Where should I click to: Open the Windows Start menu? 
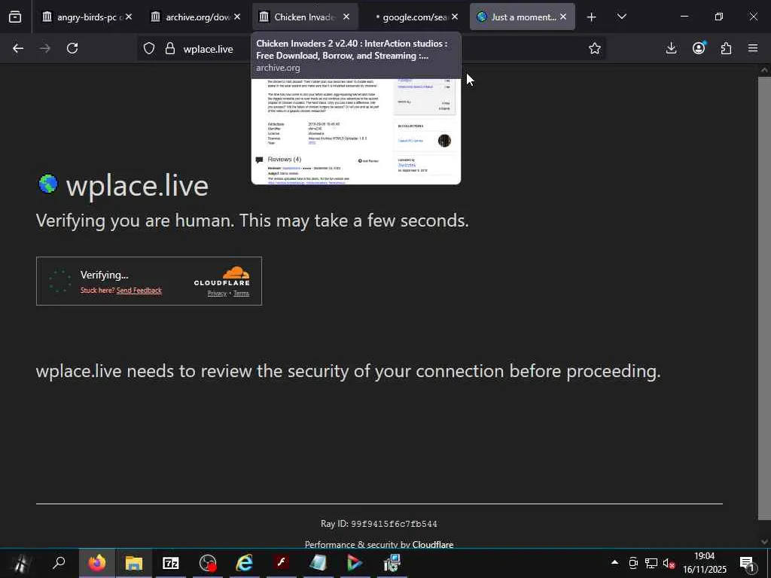[x=20, y=563]
